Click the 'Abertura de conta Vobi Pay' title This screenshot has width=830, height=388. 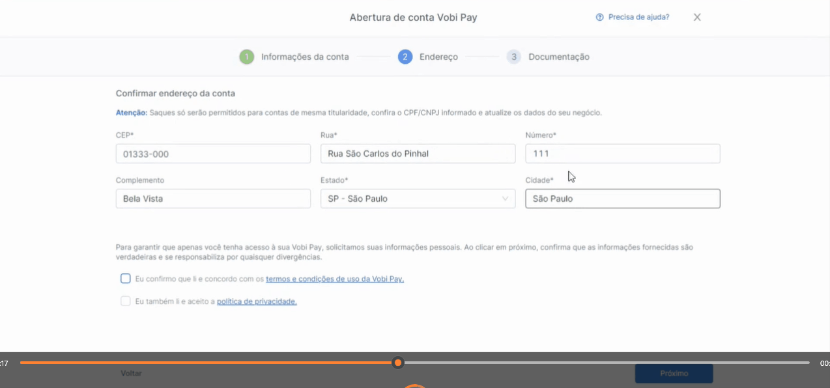point(414,18)
